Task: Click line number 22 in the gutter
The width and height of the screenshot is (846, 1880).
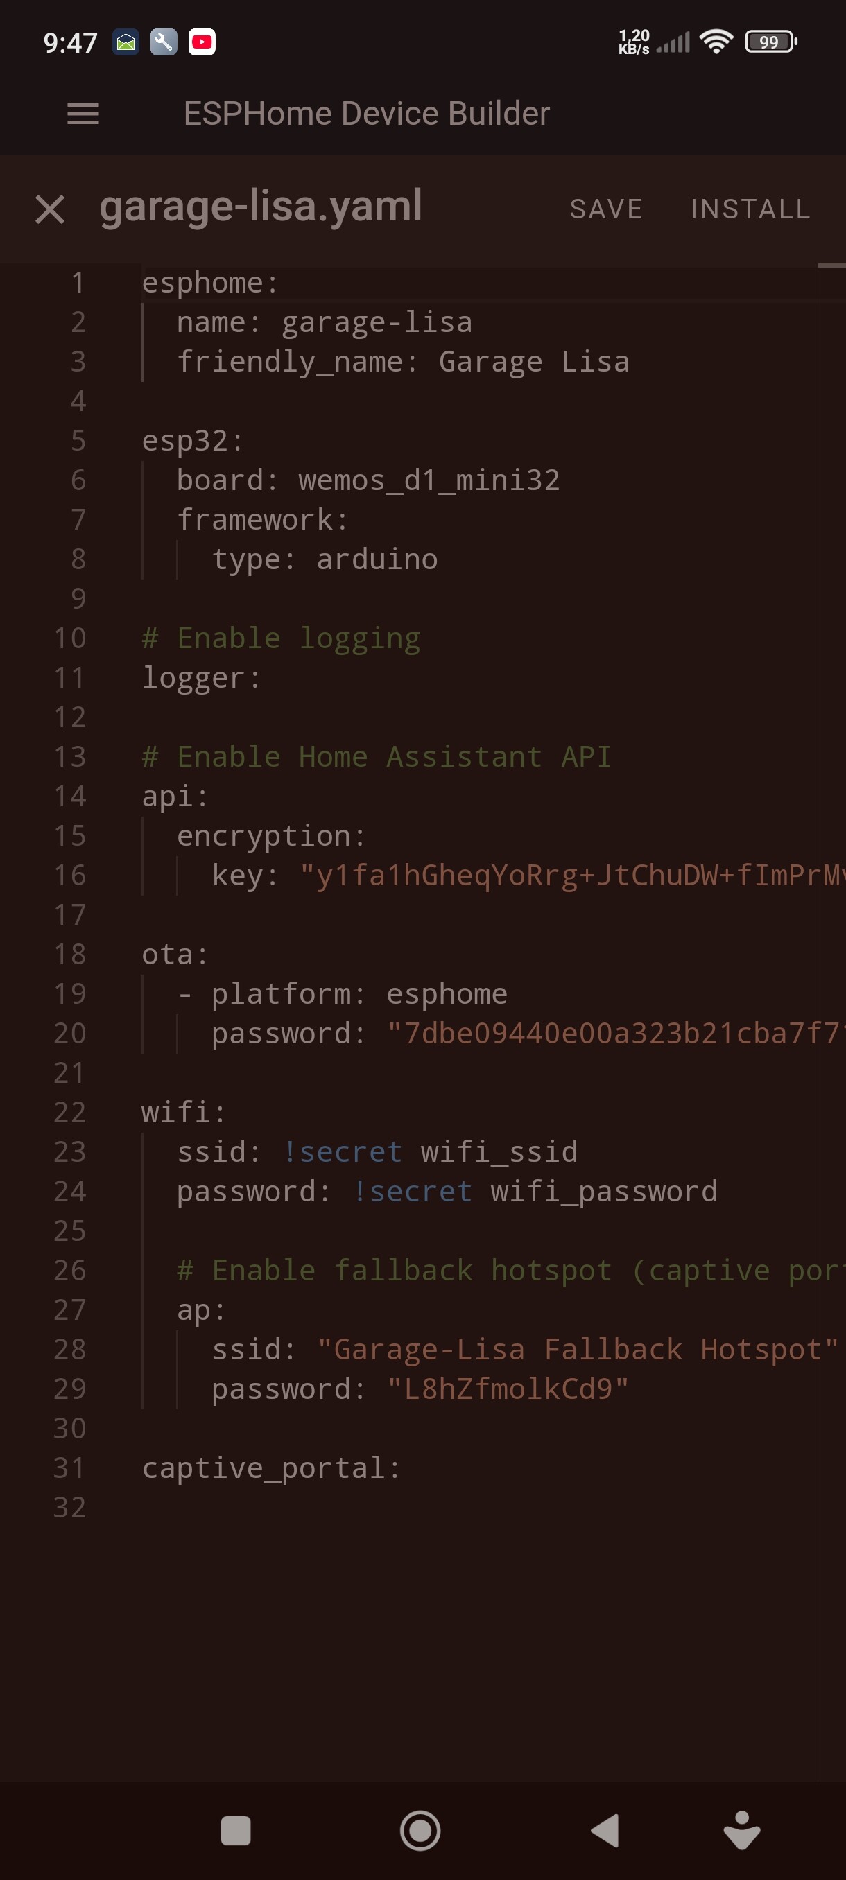Action: tap(70, 1112)
